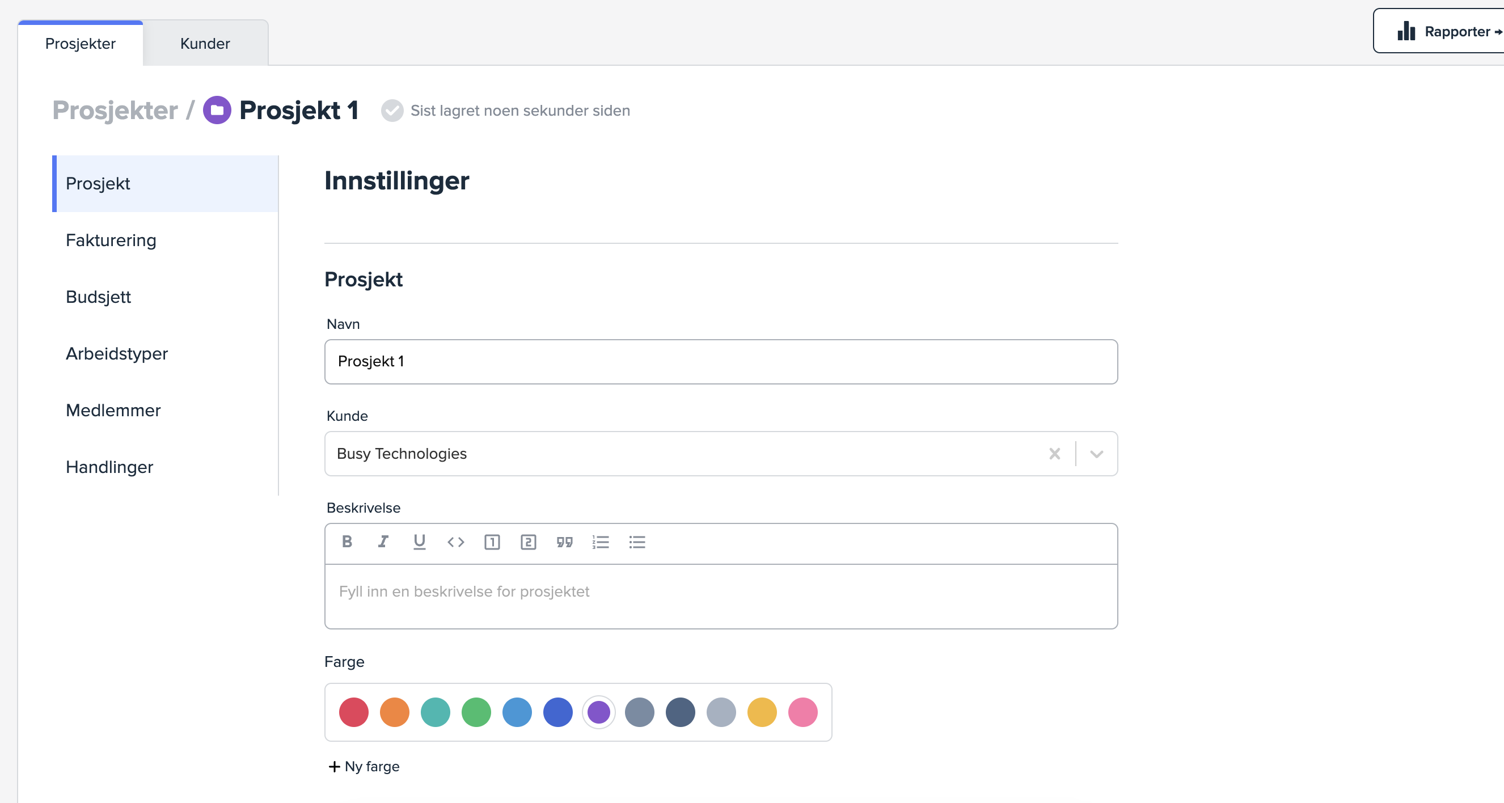The height and width of the screenshot is (803, 1504).
Task: Toggle bold formatting in description editor
Action: pyautogui.click(x=347, y=542)
